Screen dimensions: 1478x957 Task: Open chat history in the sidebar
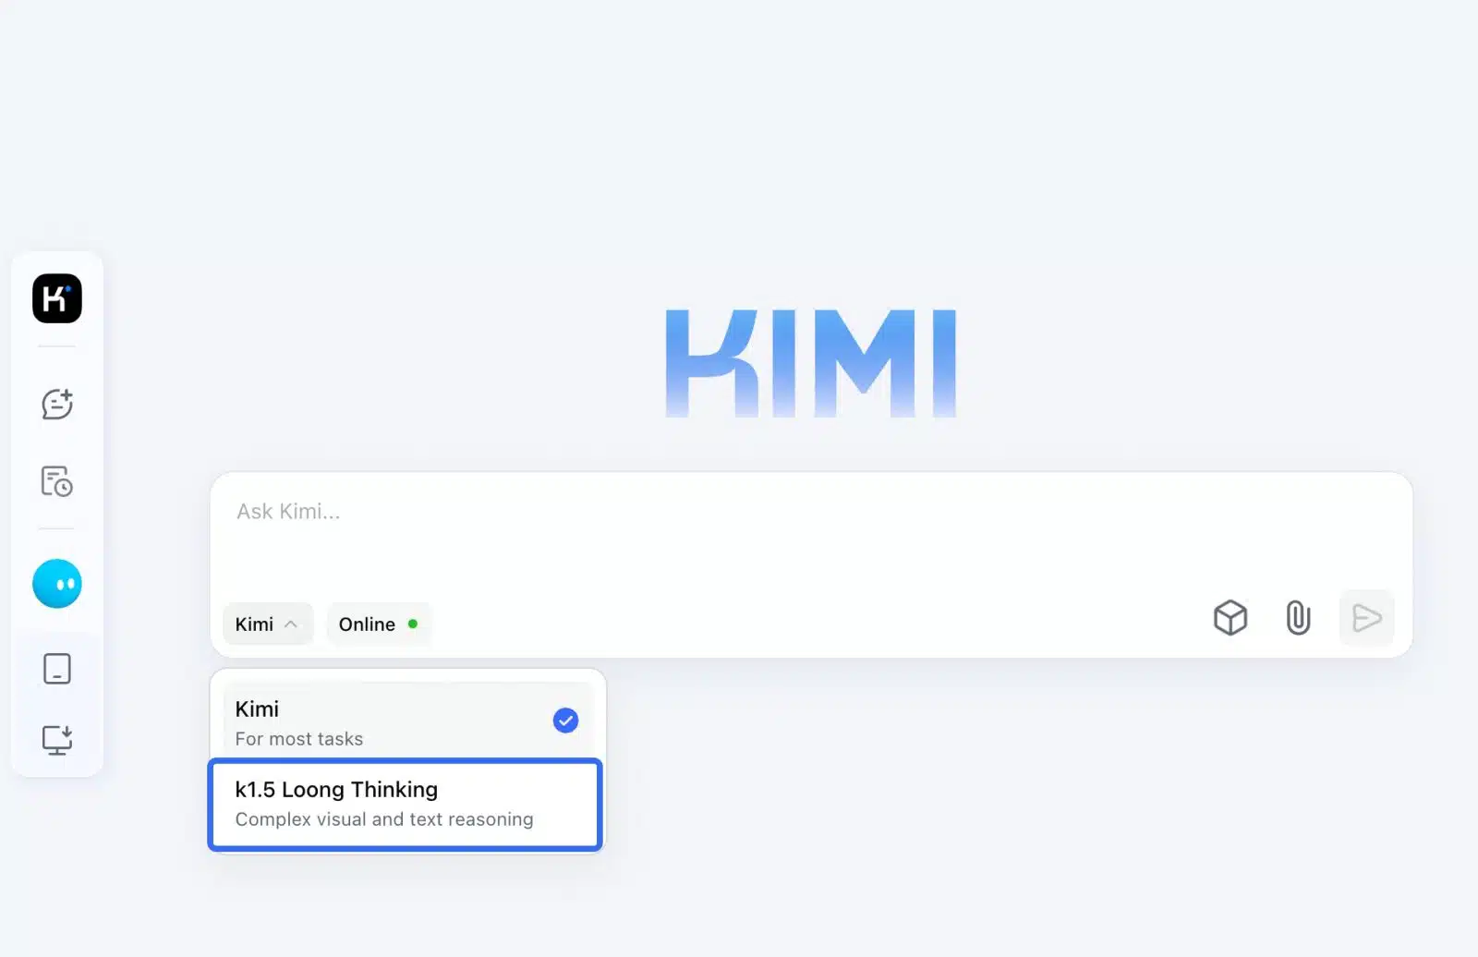tap(57, 481)
